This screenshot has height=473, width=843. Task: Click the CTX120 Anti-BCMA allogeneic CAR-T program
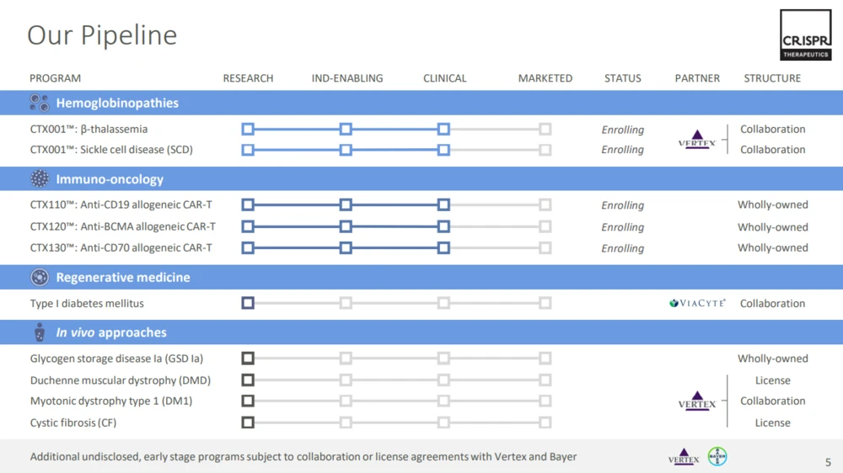coord(123,226)
